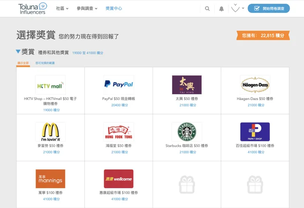
Task: Select the 您可兌換的範圍 tab
Action: point(45,63)
